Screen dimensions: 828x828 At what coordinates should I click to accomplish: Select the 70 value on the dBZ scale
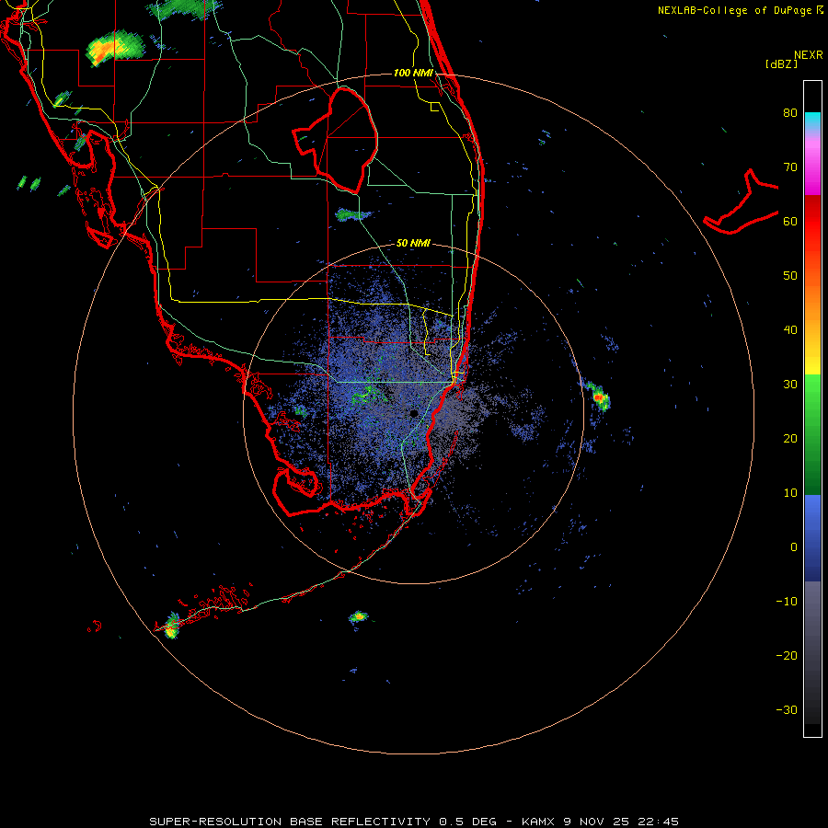(x=790, y=167)
